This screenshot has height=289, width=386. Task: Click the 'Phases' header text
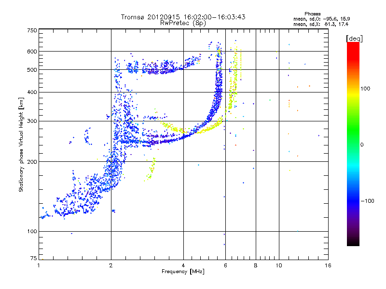coord(312,14)
